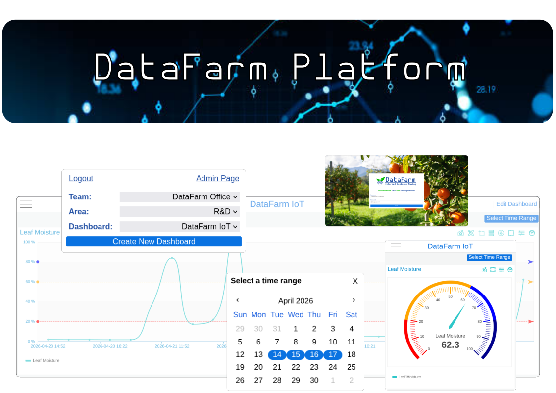
Task: Open hamburger menu of main dashboard
Action: point(26,204)
